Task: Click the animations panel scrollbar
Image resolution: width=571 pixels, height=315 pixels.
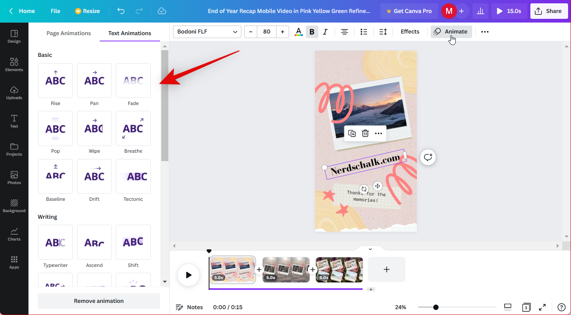Action: coord(165,105)
